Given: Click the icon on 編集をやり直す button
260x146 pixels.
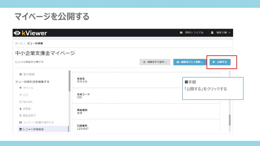Looking at the screenshot, I should (x=144, y=62).
